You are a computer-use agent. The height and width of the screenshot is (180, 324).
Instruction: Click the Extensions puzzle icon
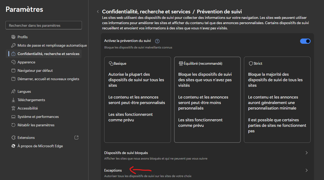13,138
